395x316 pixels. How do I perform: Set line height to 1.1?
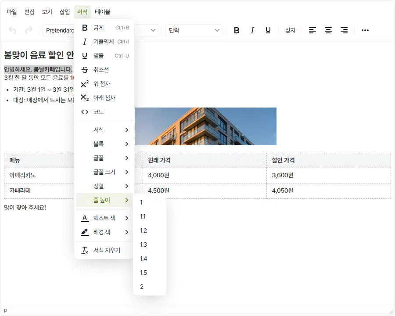click(x=149, y=216)
